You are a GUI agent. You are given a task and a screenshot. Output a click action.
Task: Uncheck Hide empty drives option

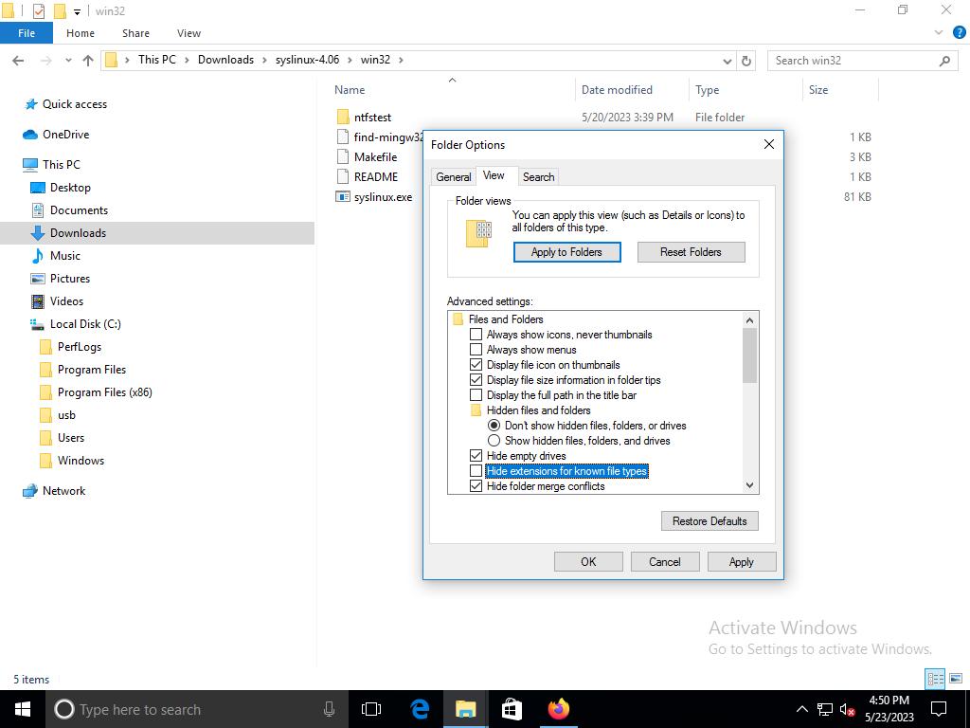[476, 456]
